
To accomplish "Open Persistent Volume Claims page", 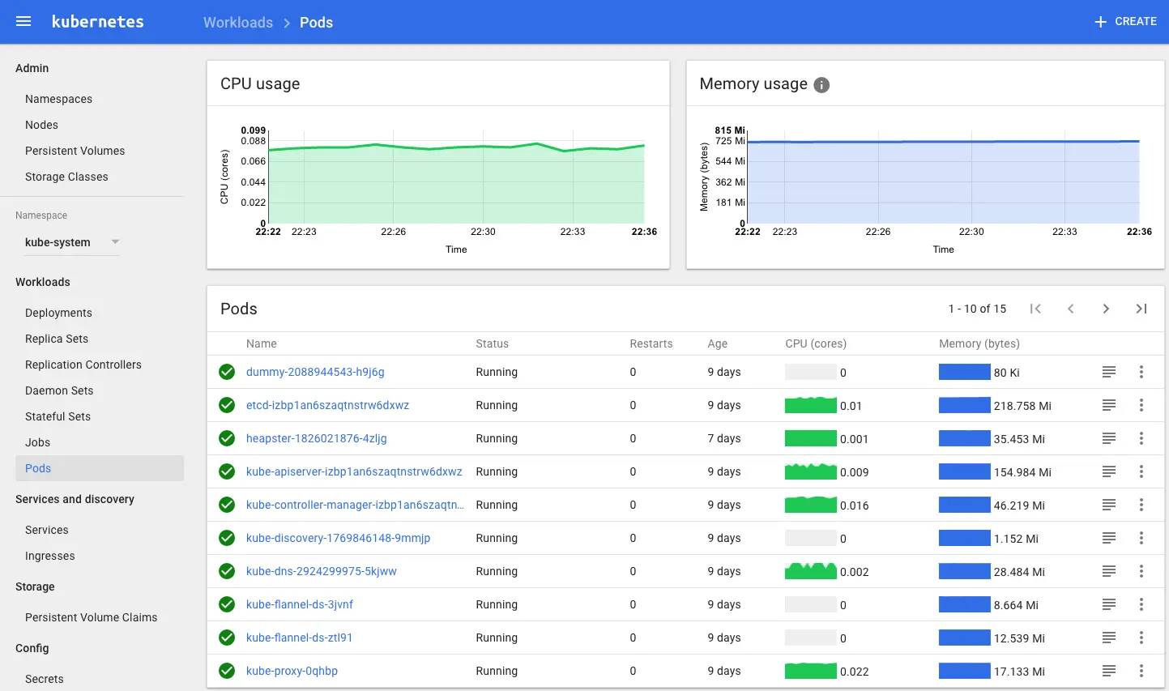I will 91,617.
